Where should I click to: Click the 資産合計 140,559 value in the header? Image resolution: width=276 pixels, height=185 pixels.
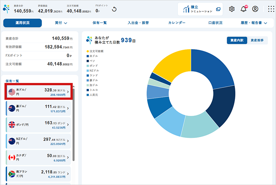[24, 11]
